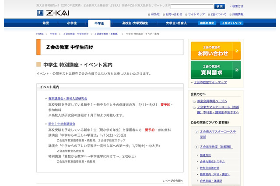
Task: Open the 採用情報 top link
Action: tap(238, 14)
